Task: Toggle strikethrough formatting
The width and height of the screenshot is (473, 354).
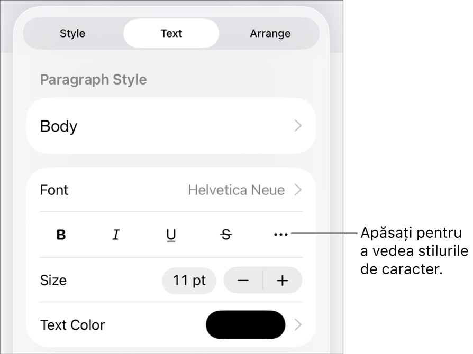Action: 226,235
